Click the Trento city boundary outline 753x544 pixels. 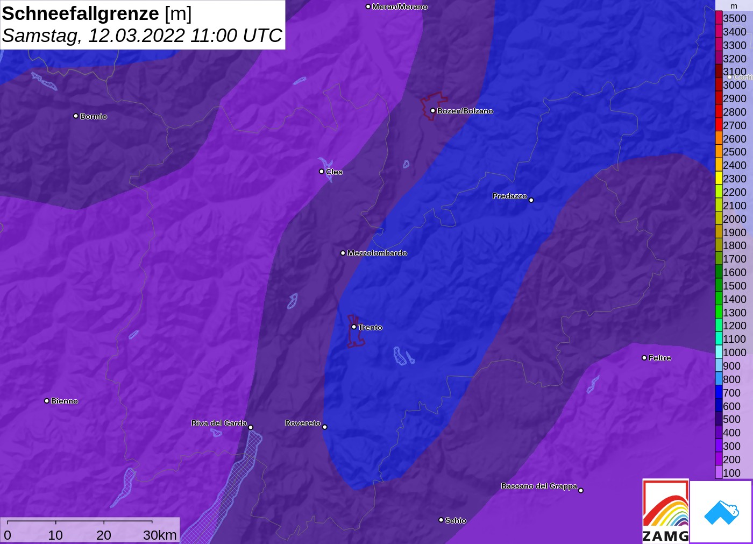356,331
